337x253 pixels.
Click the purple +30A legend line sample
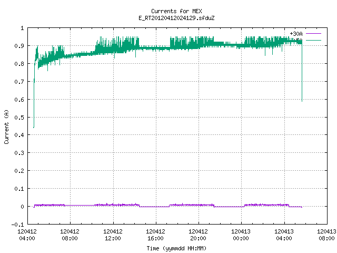coord(313,34)
